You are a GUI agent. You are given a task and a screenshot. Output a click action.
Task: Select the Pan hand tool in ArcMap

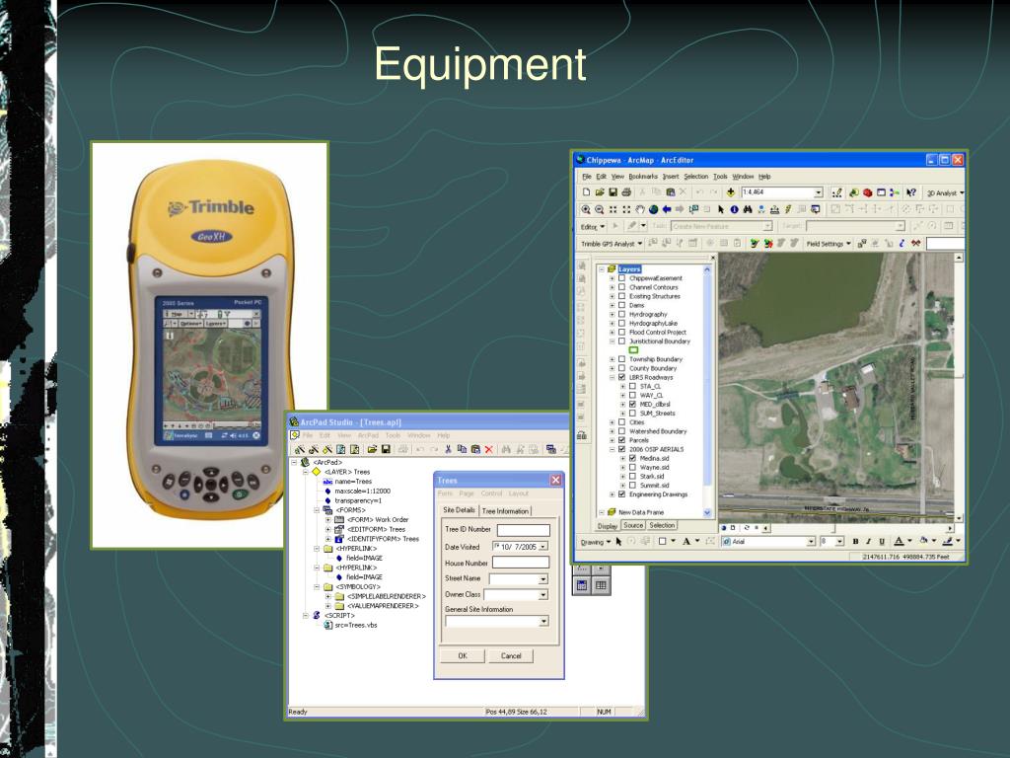click(639, 209)
